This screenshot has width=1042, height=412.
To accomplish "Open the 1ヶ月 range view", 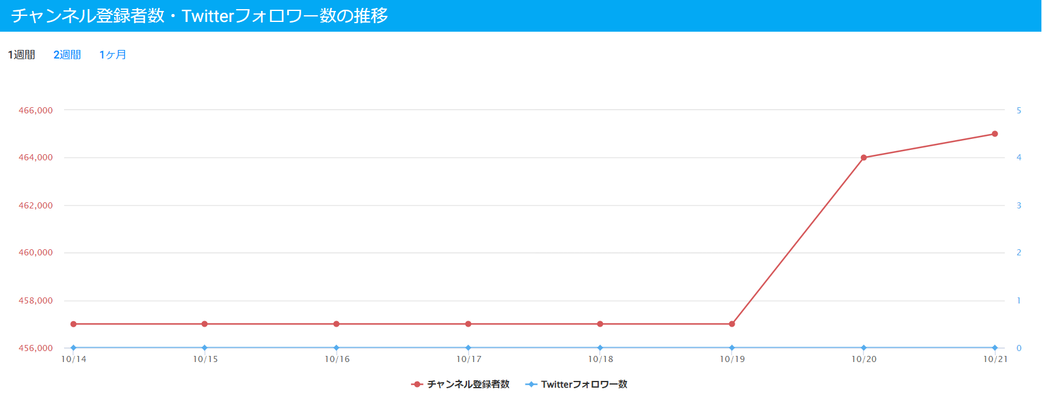I will pos(113,55).
